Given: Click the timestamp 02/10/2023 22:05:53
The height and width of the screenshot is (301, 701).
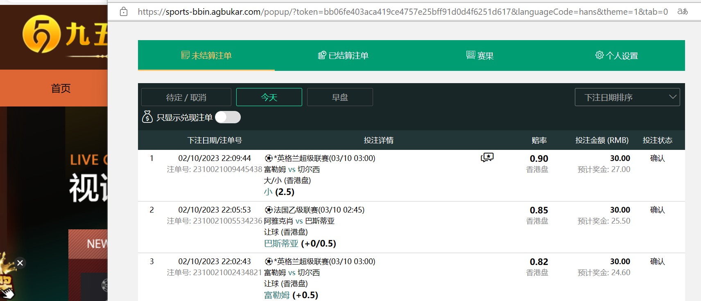Looking at the screenshot, I should 215,210.
